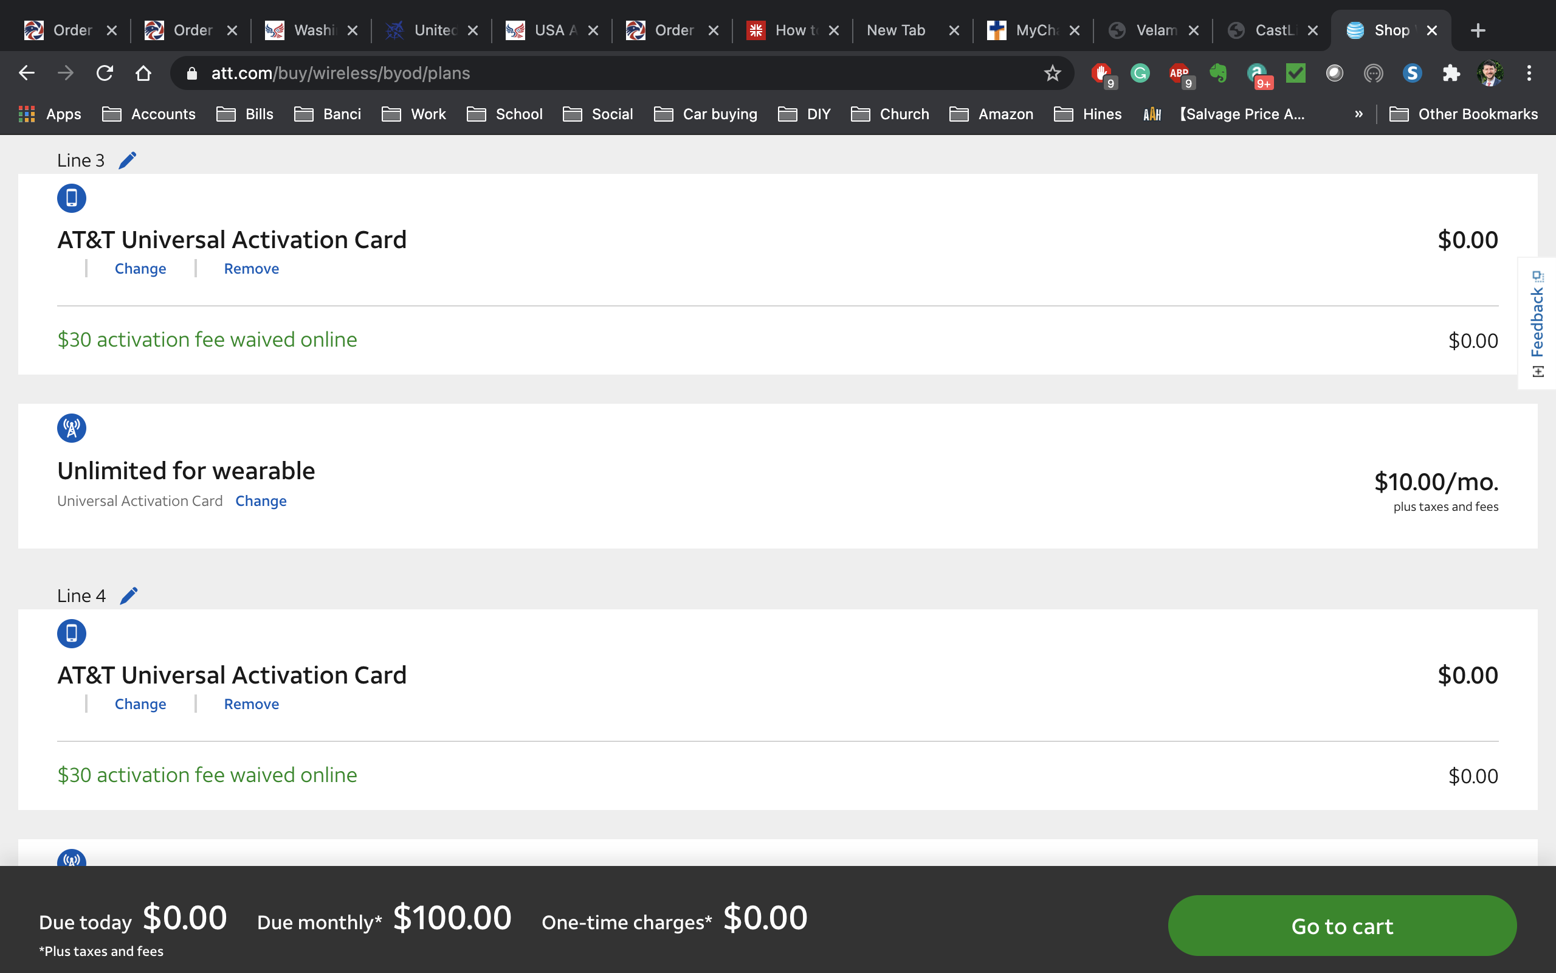This screenshot has width=1556, height=973.
Task: Open the Evernote elephant extension
Action: pos(1218,74)
